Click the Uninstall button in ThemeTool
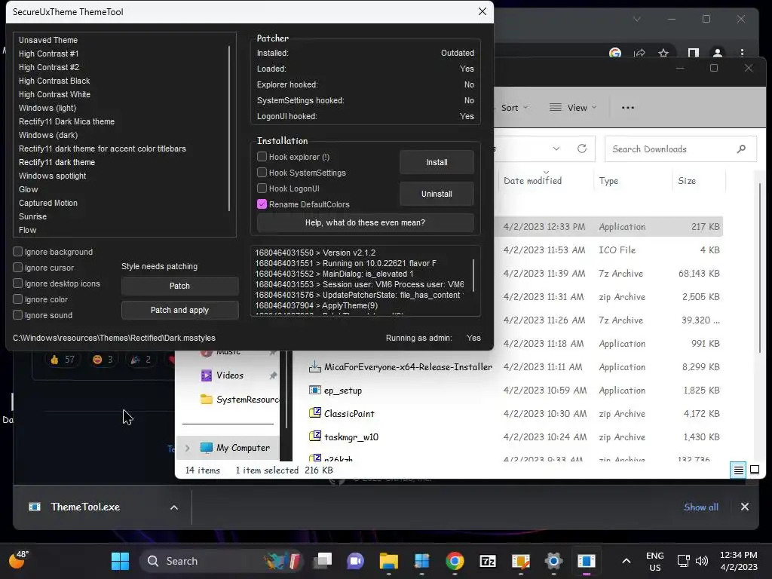772x579 pixels. click(437, 194)
